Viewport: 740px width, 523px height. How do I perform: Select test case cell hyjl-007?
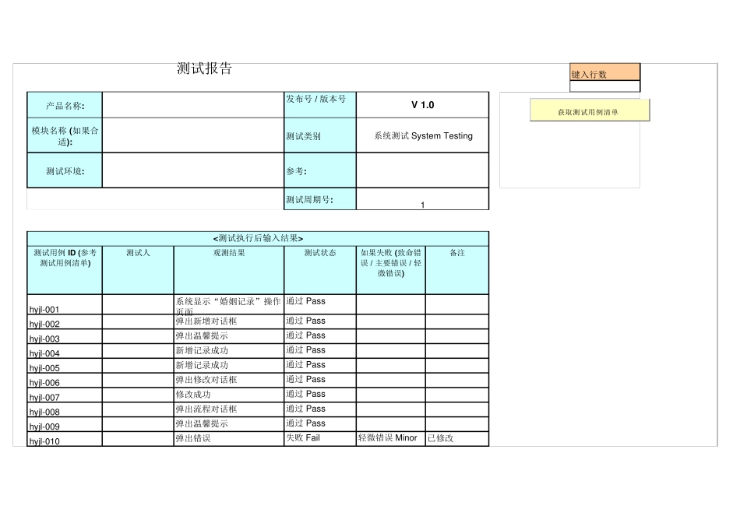[x=65, y=395]
